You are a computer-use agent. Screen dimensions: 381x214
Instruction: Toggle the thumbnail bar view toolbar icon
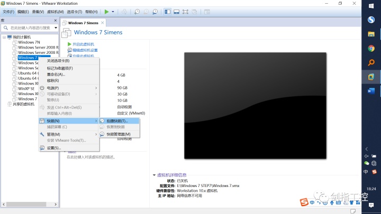pyautogui.click(x=176, y=12)
